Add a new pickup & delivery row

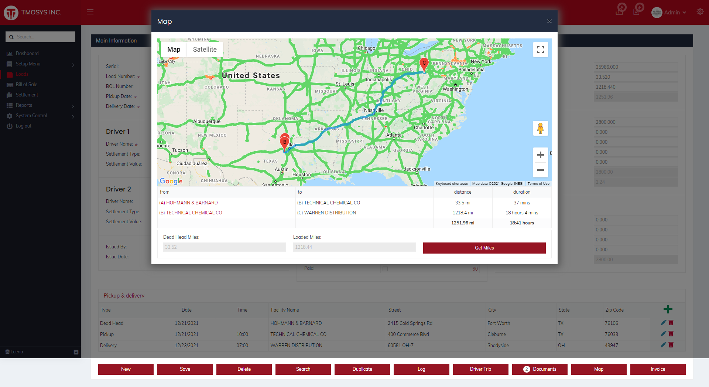tap(668, 309)
